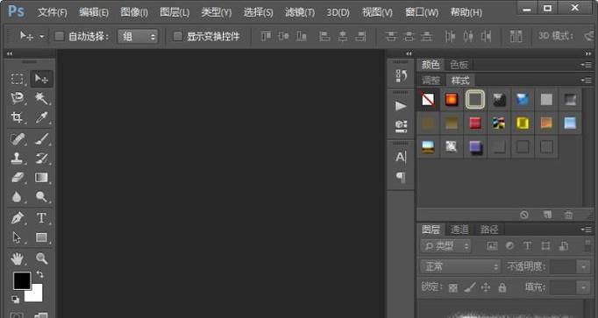This screenshot has width=598, height=318.
Task: Open the Actions panel play icon
Action: click(401, 106)
